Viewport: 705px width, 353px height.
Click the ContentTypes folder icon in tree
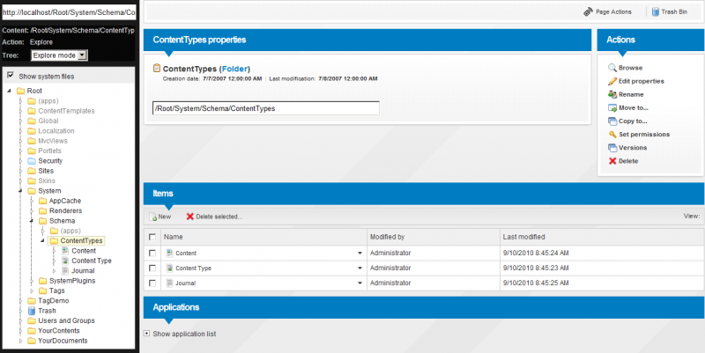point(54,240)
